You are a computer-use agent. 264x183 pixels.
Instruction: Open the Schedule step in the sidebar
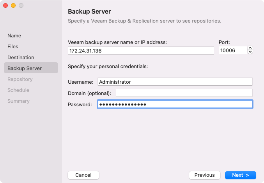[x=18, y=90]
